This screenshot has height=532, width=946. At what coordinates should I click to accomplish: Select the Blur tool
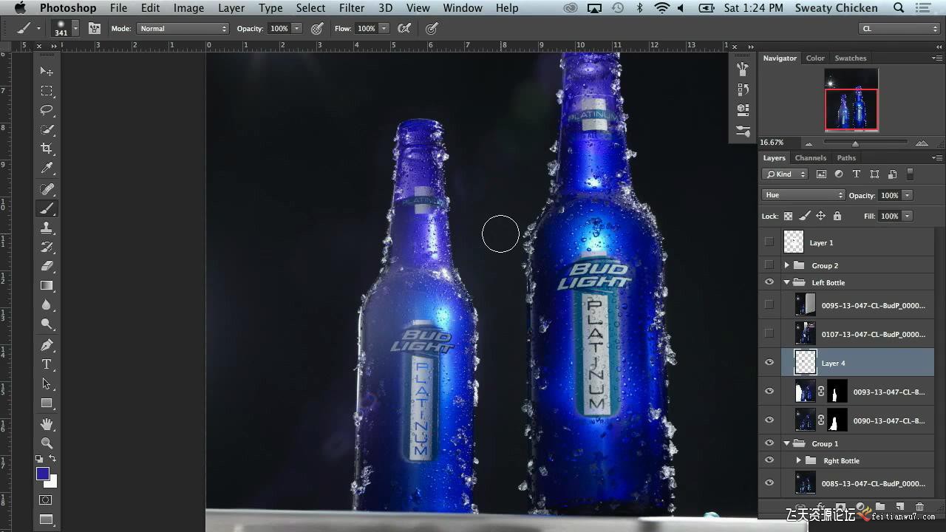tap(47, 304)
